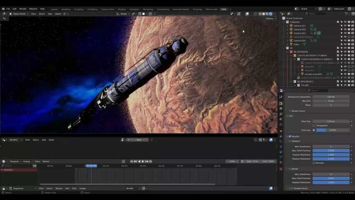Collapse the LIGHTS INTERIOR CYLINDER collection
This screenshot has height=200, width=355.
[291, 55]
